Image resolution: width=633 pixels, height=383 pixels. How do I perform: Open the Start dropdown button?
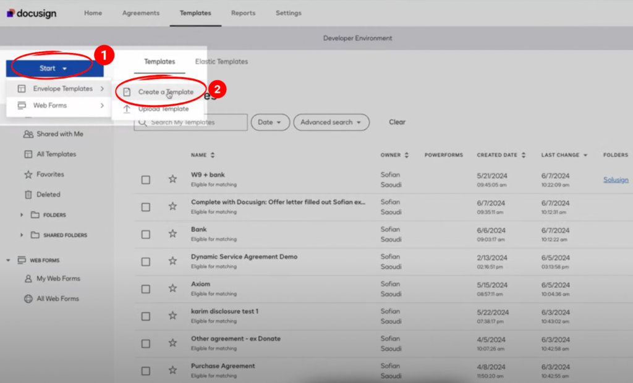54,68
